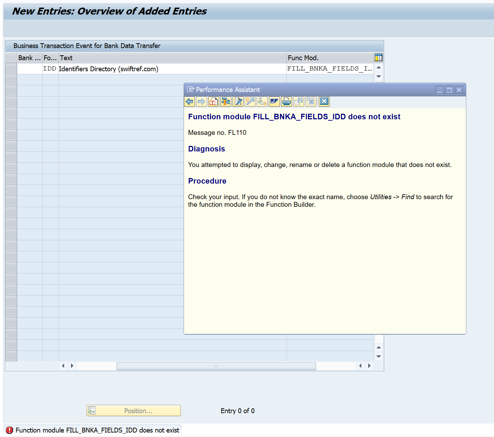Click the 'Message no. FL110' text
The height and width of the screenshot is (437, 494).
point(217,133)
